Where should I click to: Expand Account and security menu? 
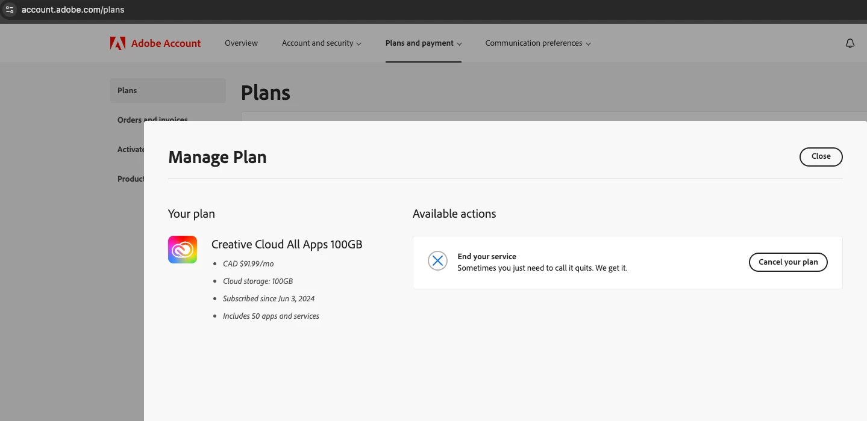(322, 43)
